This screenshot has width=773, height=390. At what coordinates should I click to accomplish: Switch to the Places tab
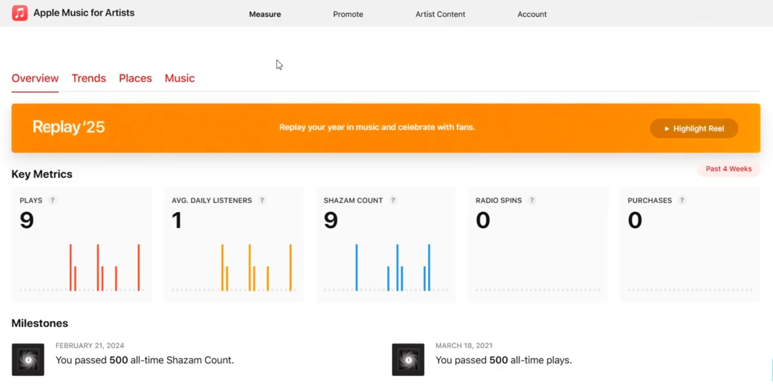tap(135, 78)
